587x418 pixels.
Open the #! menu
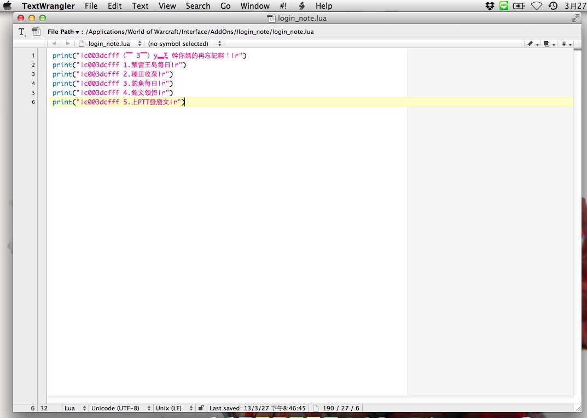pos(283,5)
